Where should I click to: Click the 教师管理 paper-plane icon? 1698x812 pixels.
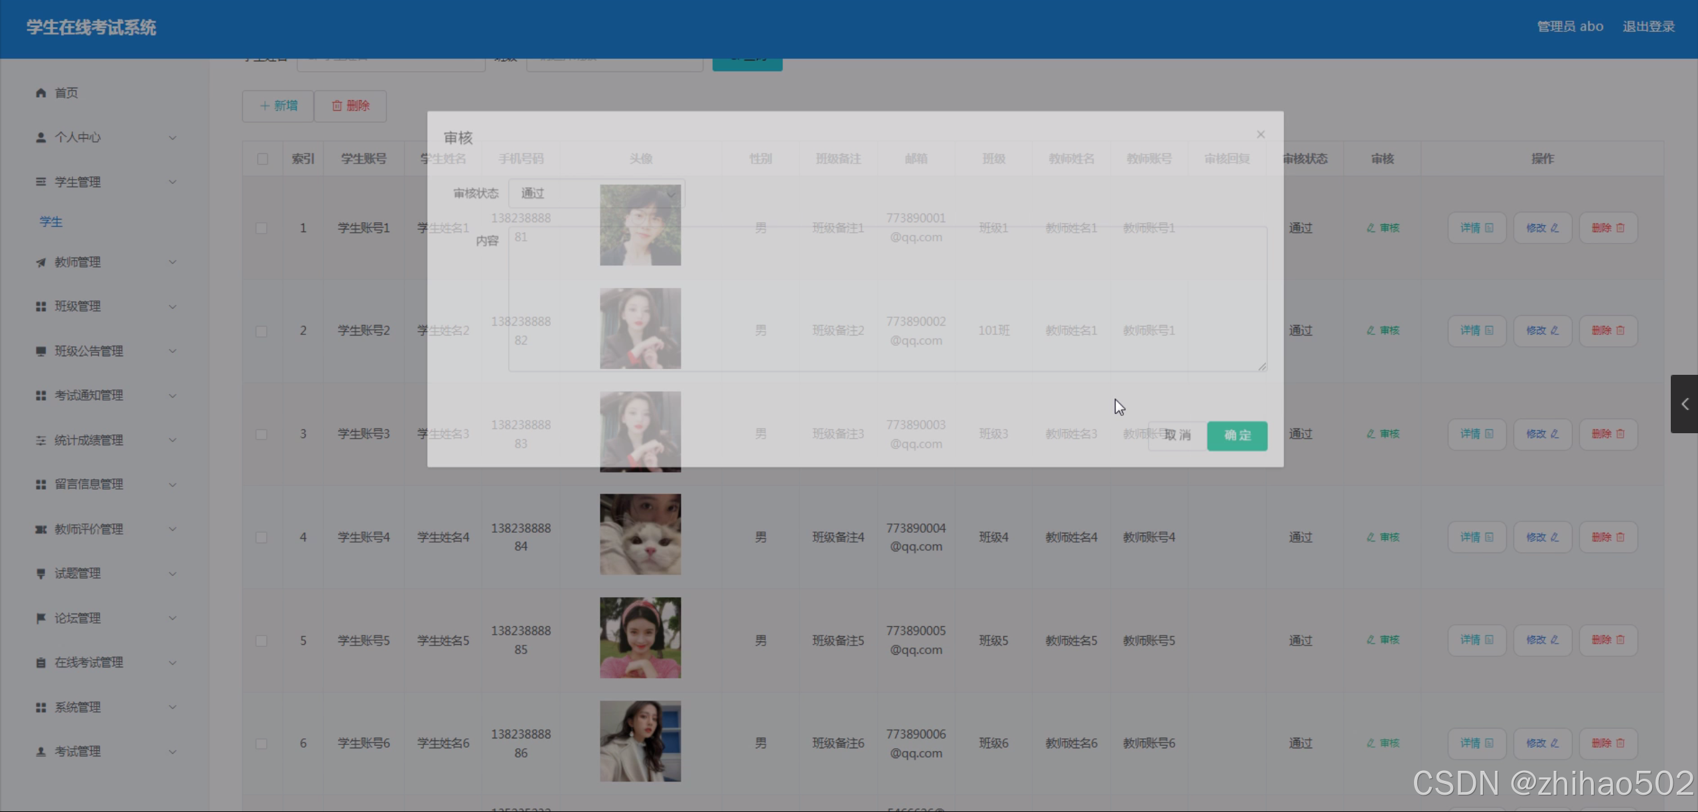point(40,263)
